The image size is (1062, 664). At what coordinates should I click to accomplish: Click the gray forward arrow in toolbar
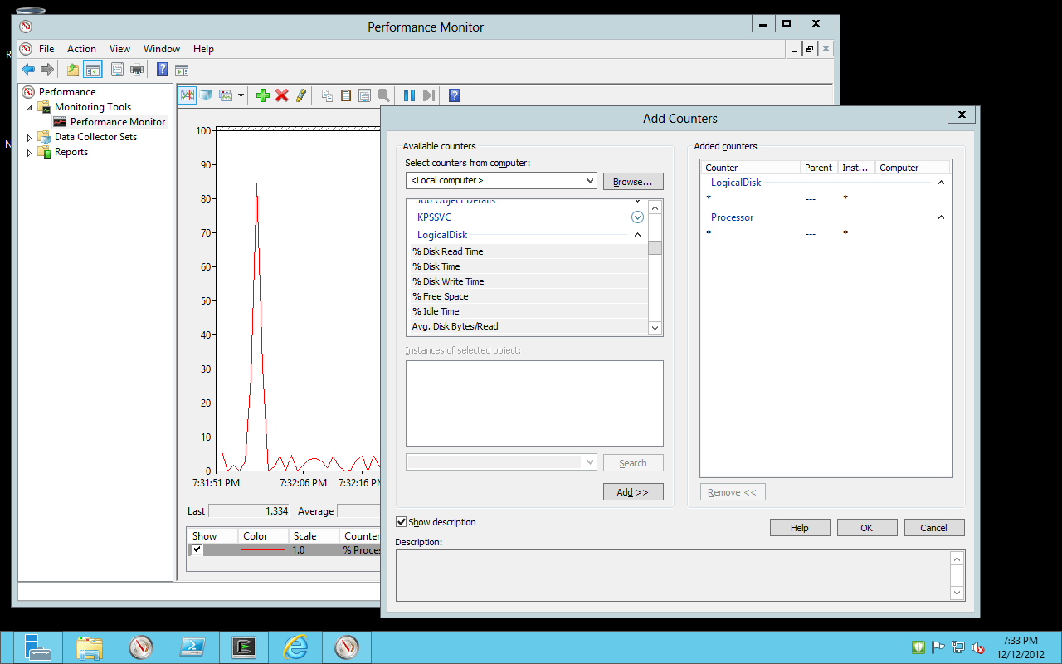coord(47,70)
